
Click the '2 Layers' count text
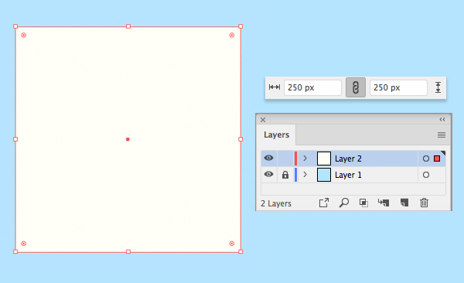(276, 203)
